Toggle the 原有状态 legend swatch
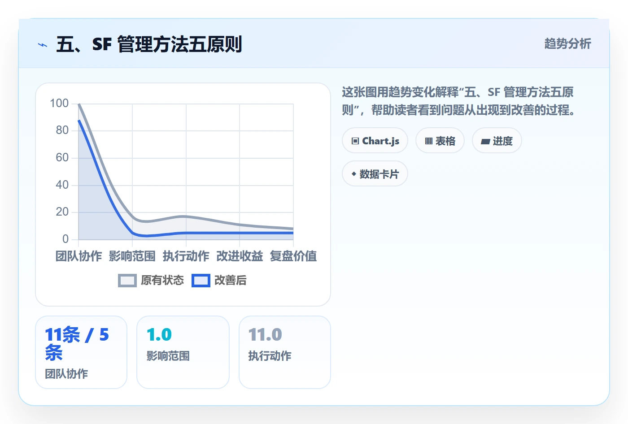The height and width of the screenshot is (424, 628). (x=127, y=281)
